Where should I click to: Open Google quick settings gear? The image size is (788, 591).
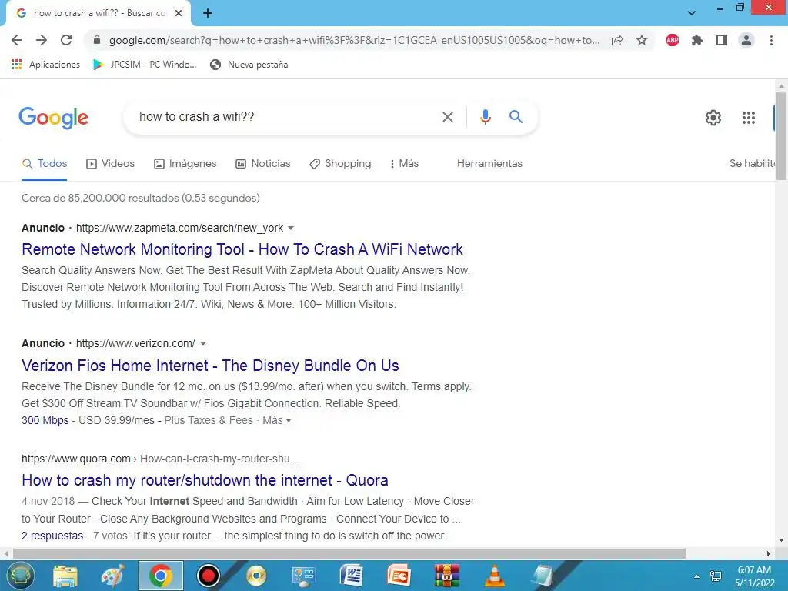click(x=713, y=118)
